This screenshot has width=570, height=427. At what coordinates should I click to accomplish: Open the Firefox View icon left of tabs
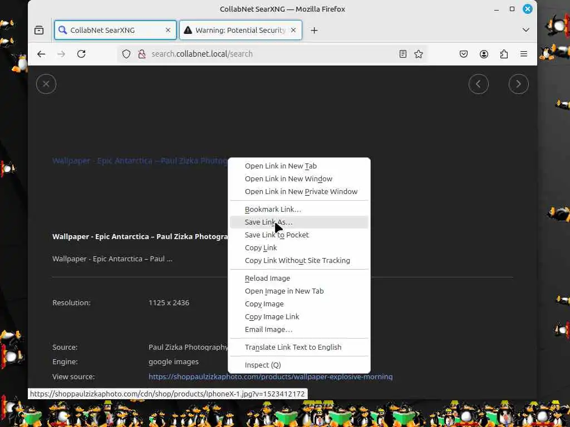(x=39, y=30)
